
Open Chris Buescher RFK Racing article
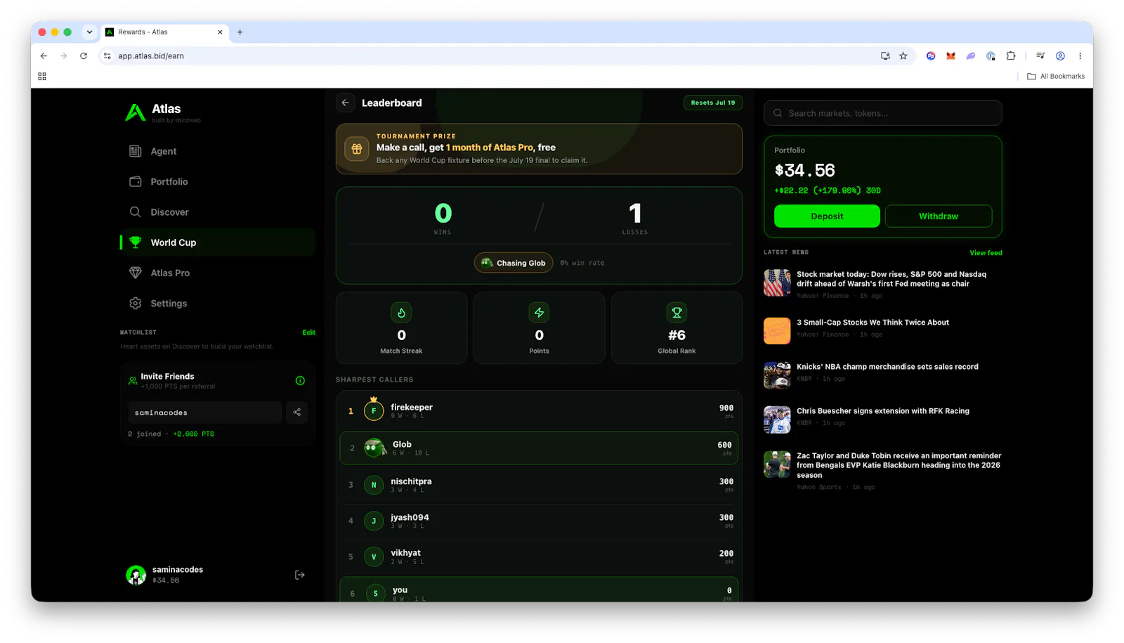(x=883, y=418)
